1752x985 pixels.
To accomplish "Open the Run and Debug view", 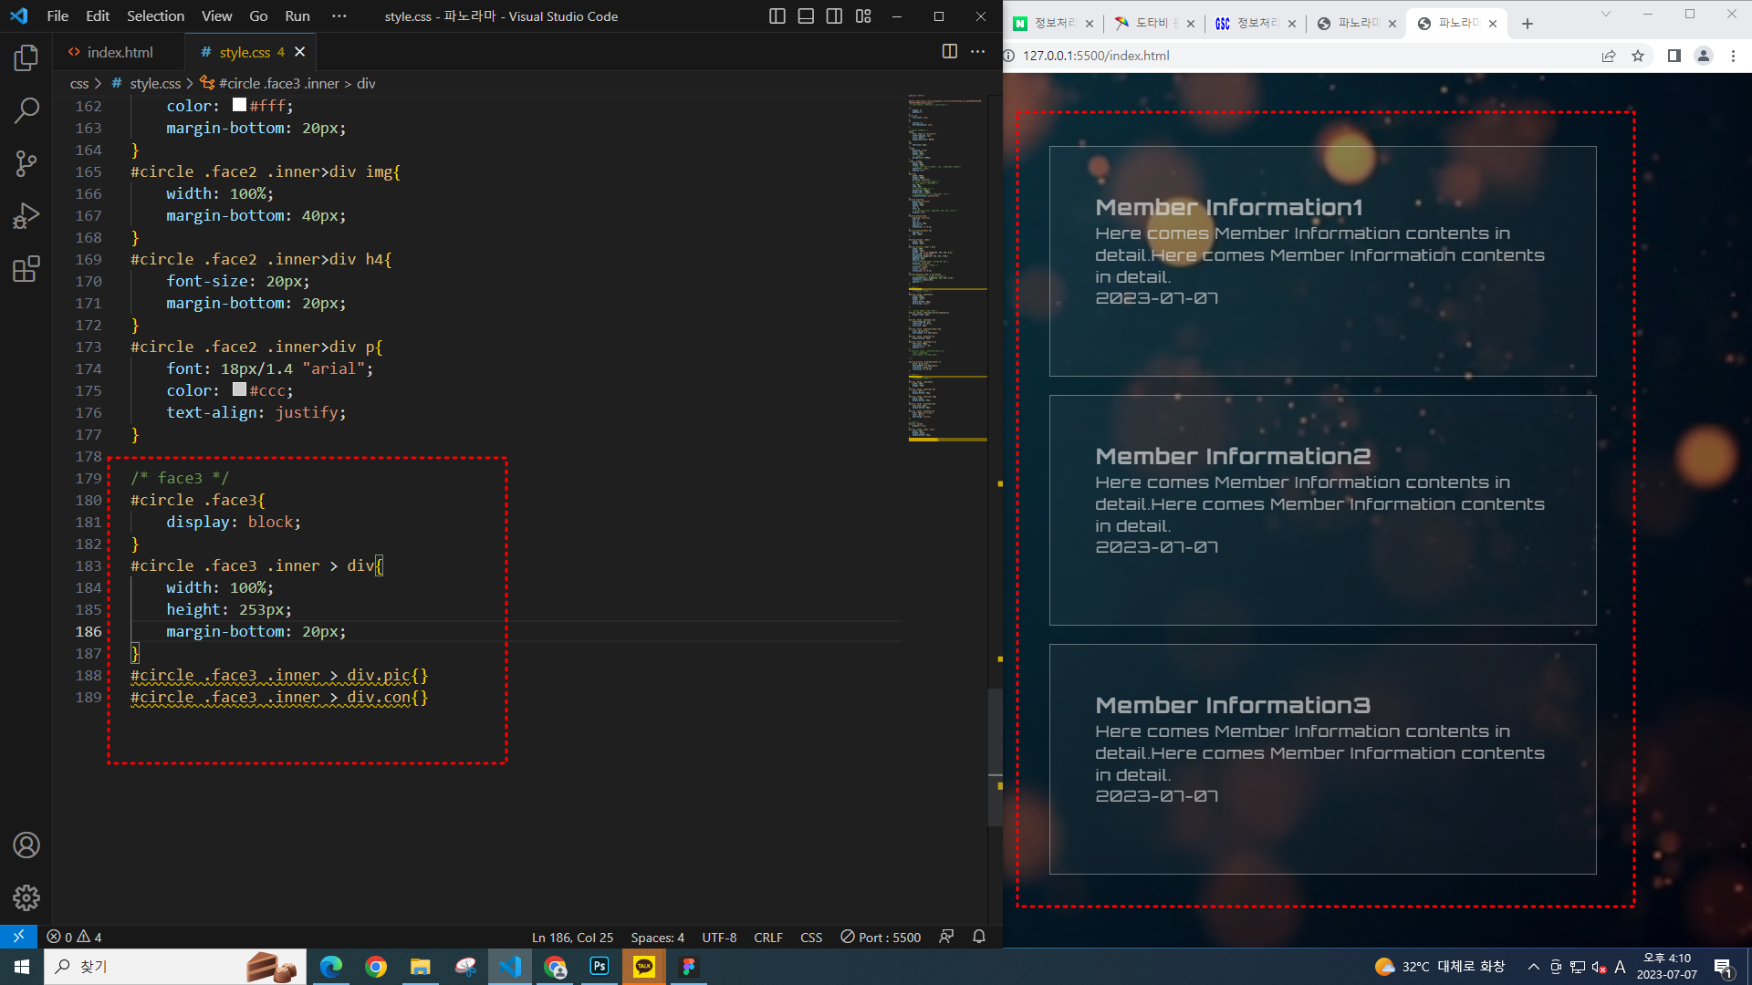I will coord(26,216).
